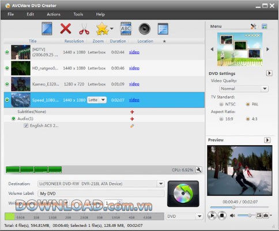Click the large Burn disc button

point(183,194)
